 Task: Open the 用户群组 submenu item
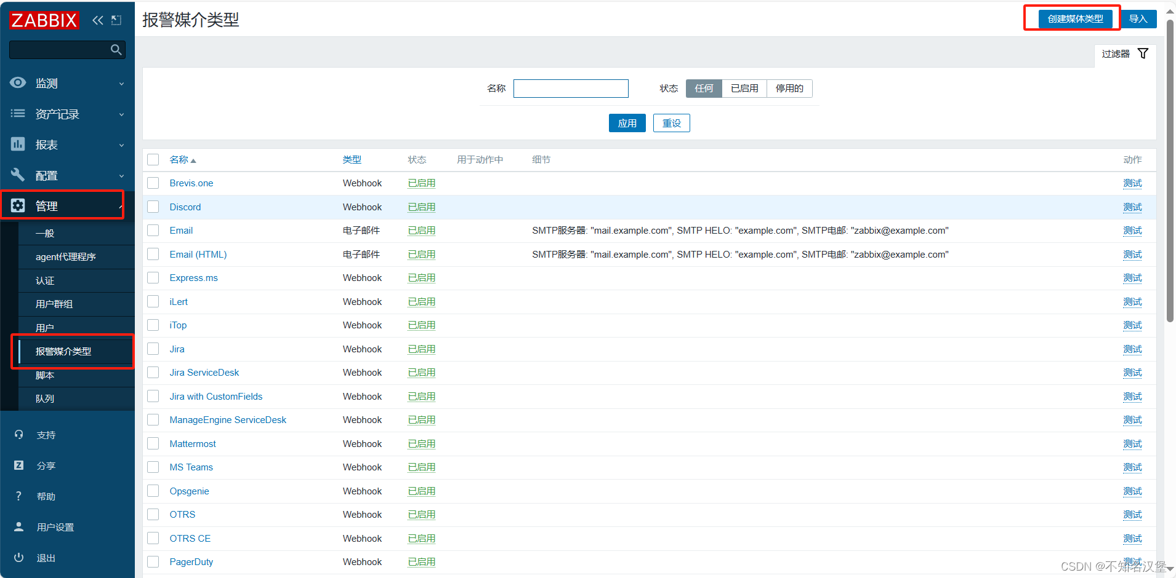pos(76,304)
